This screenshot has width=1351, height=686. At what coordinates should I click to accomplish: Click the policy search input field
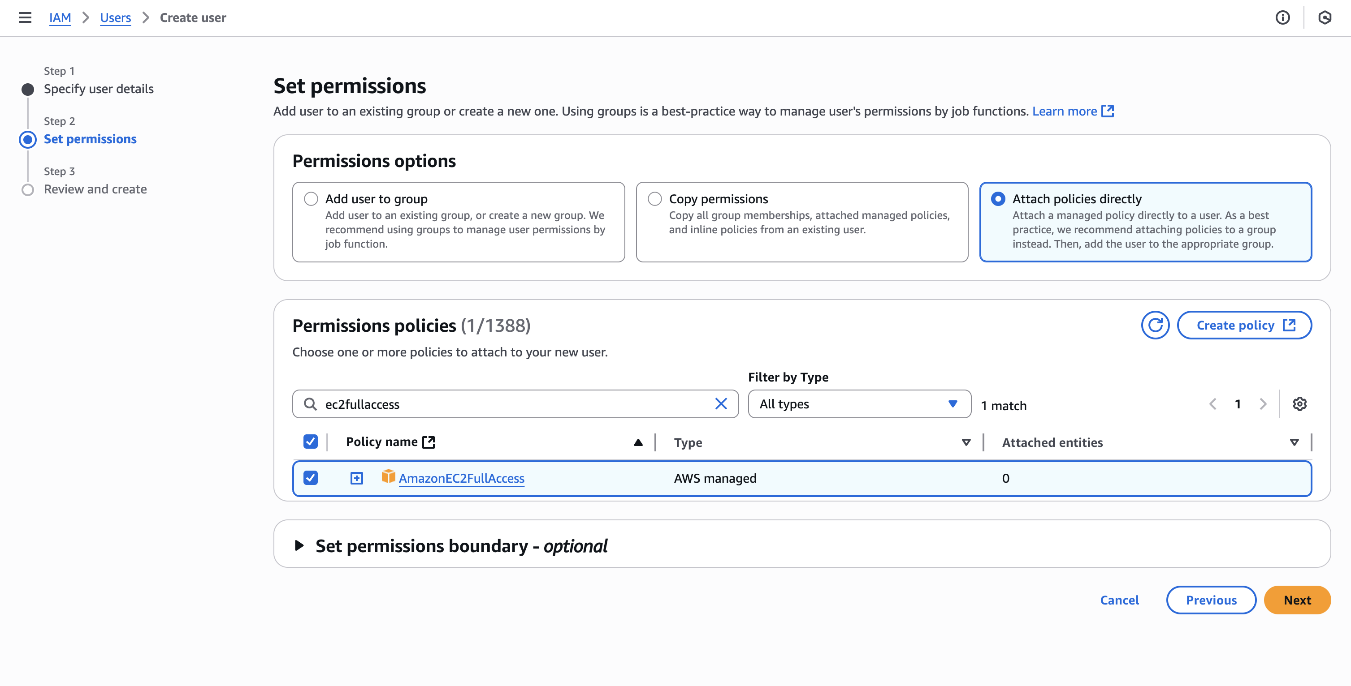coord(514,404)
